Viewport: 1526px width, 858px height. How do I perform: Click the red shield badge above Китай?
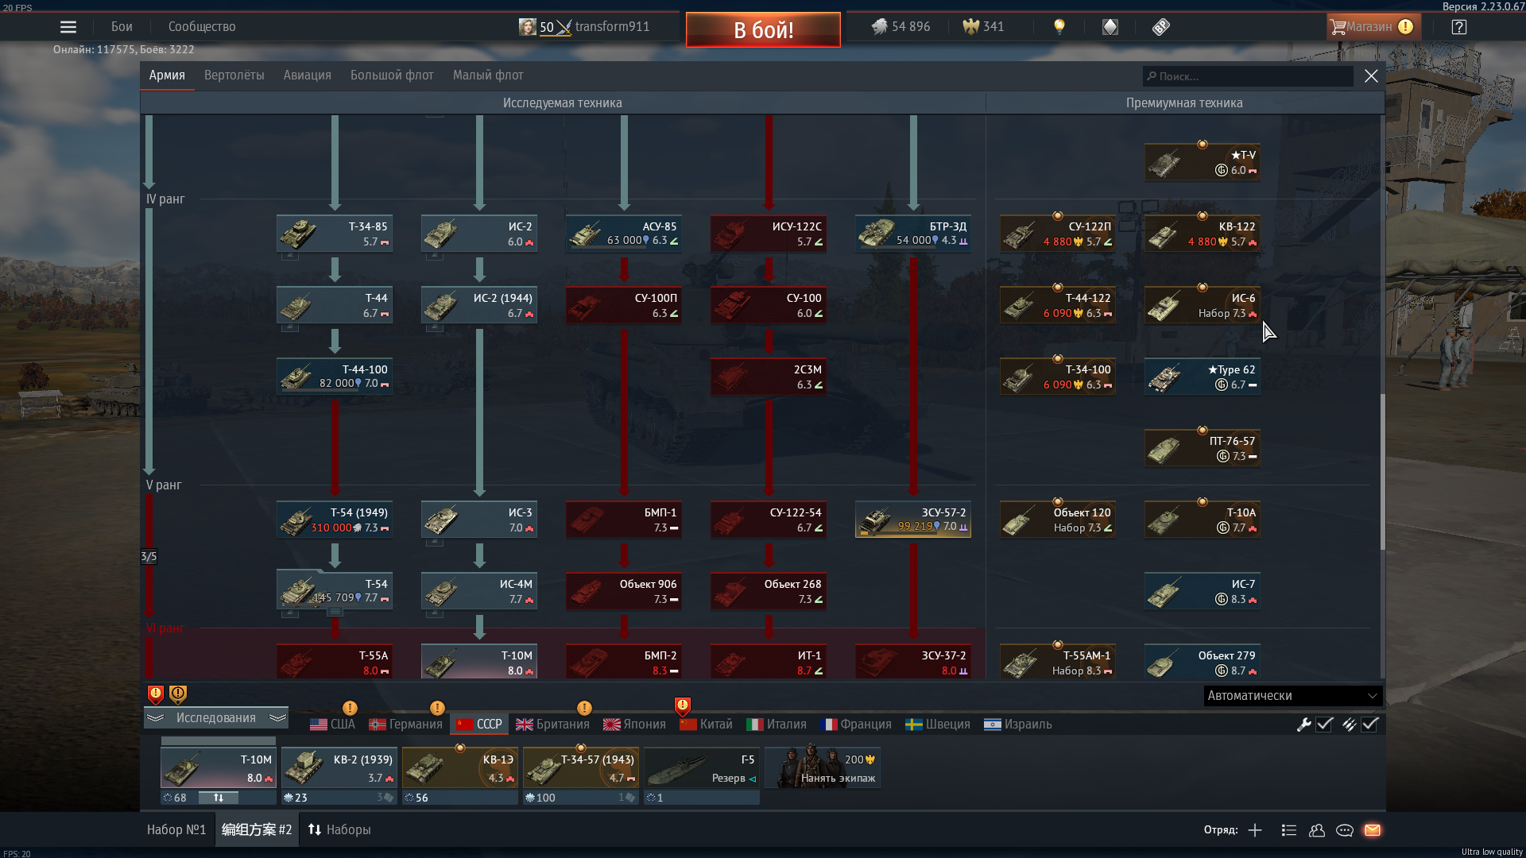(x=682, y=706)
